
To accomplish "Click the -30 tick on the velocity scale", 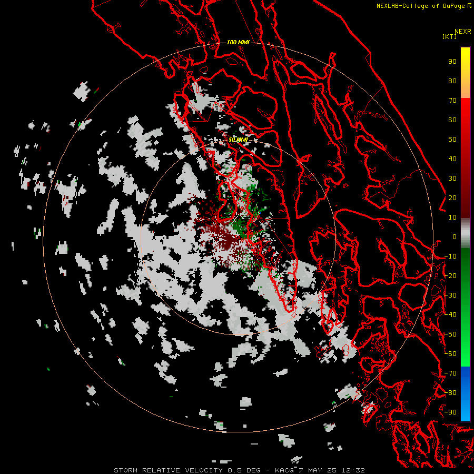I will click(x=450, y=295).
